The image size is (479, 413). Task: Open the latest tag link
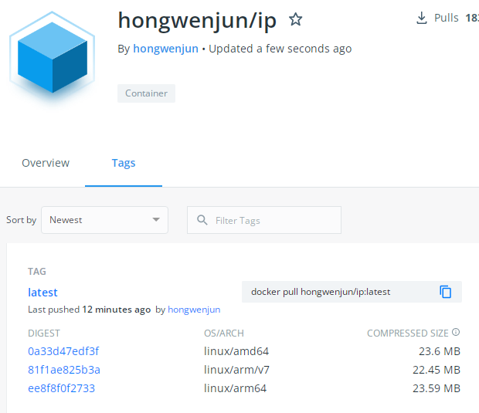(42, 292)
